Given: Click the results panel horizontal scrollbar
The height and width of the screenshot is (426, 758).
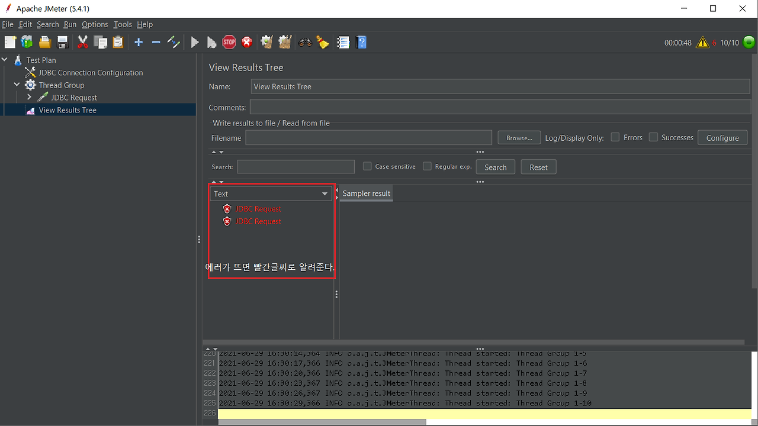Looking at the screenshot, I should 474,342.
